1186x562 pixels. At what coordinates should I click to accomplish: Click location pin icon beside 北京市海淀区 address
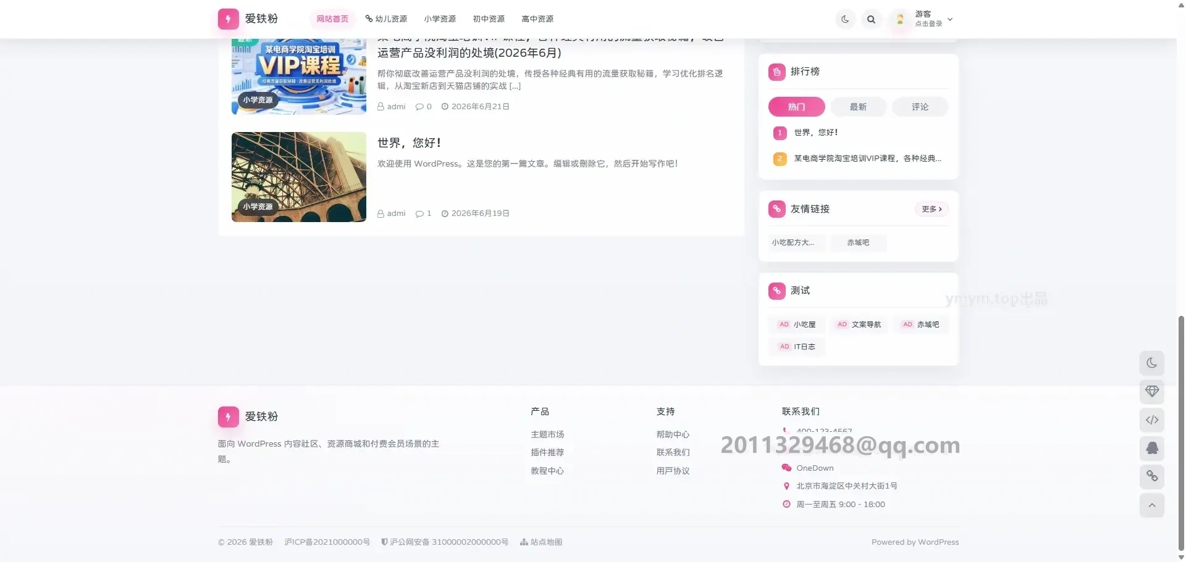[x=786, y=486]
